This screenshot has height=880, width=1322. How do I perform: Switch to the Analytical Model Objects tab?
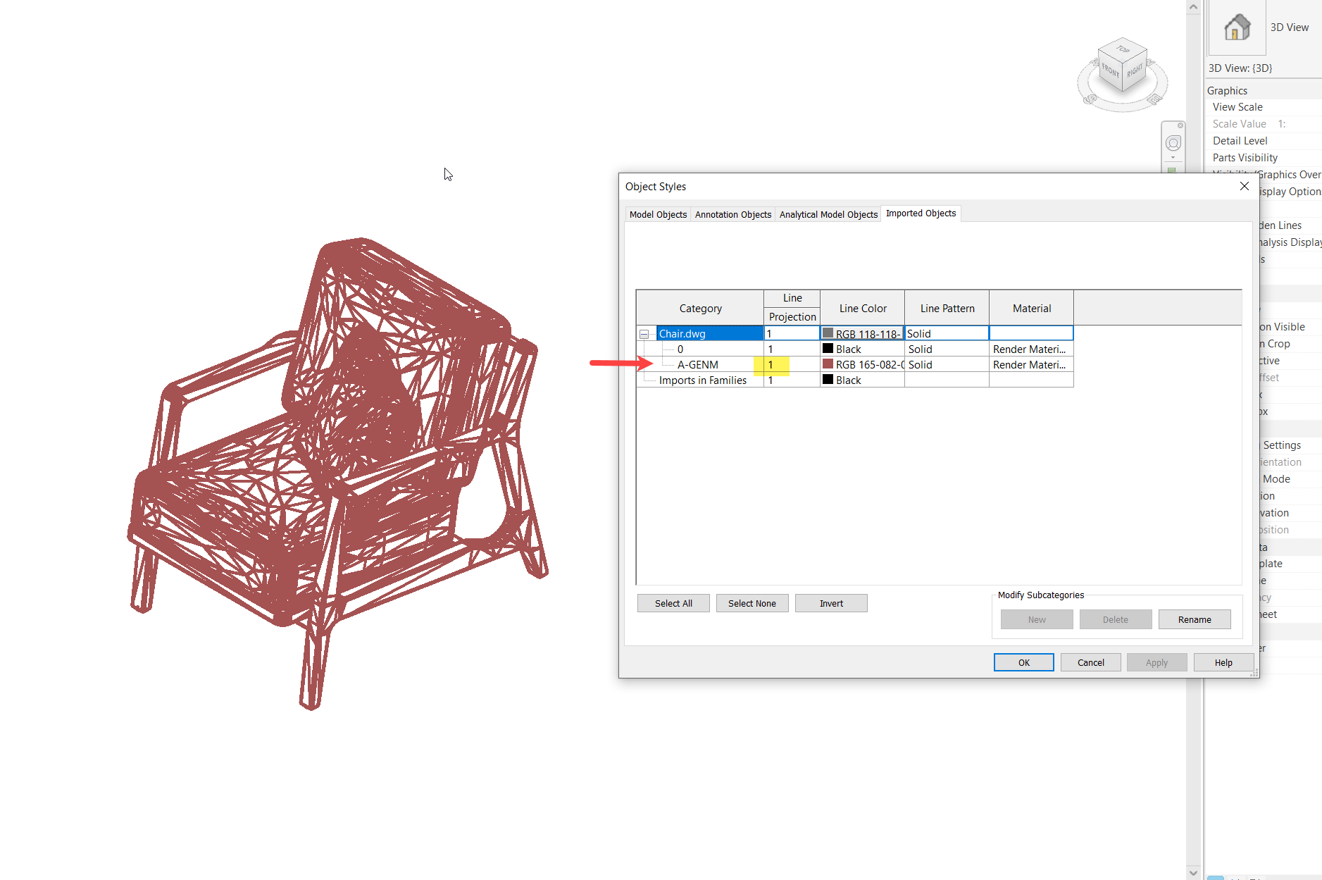[828, 214]
